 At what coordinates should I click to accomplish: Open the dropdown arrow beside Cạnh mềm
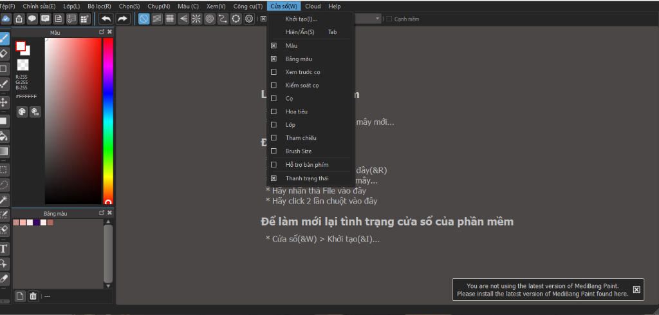pos(377,19)
